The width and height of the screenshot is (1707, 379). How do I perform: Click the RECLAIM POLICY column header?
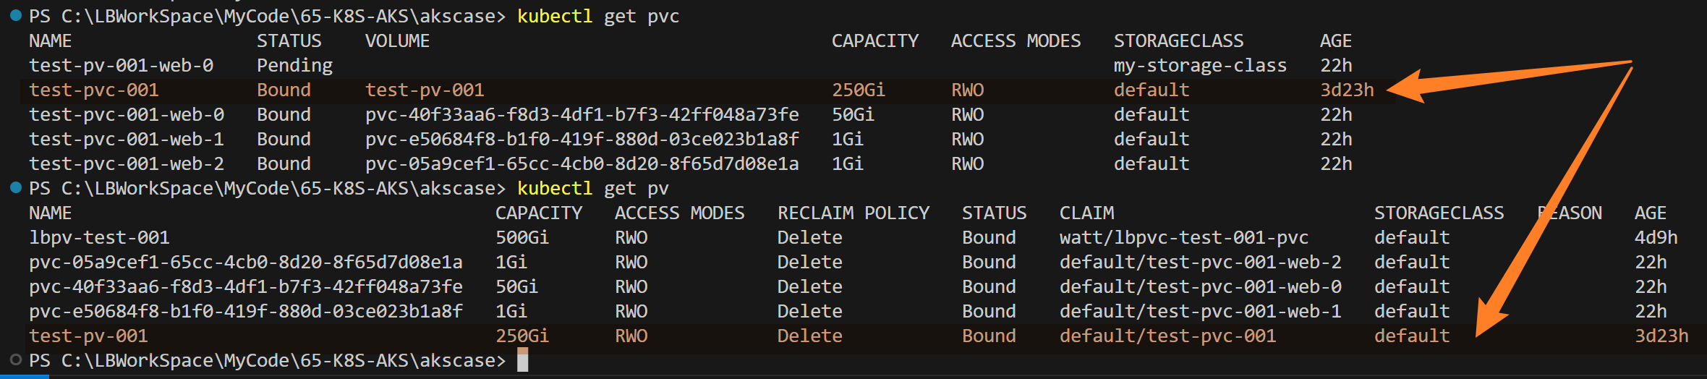tap(853, 213)
